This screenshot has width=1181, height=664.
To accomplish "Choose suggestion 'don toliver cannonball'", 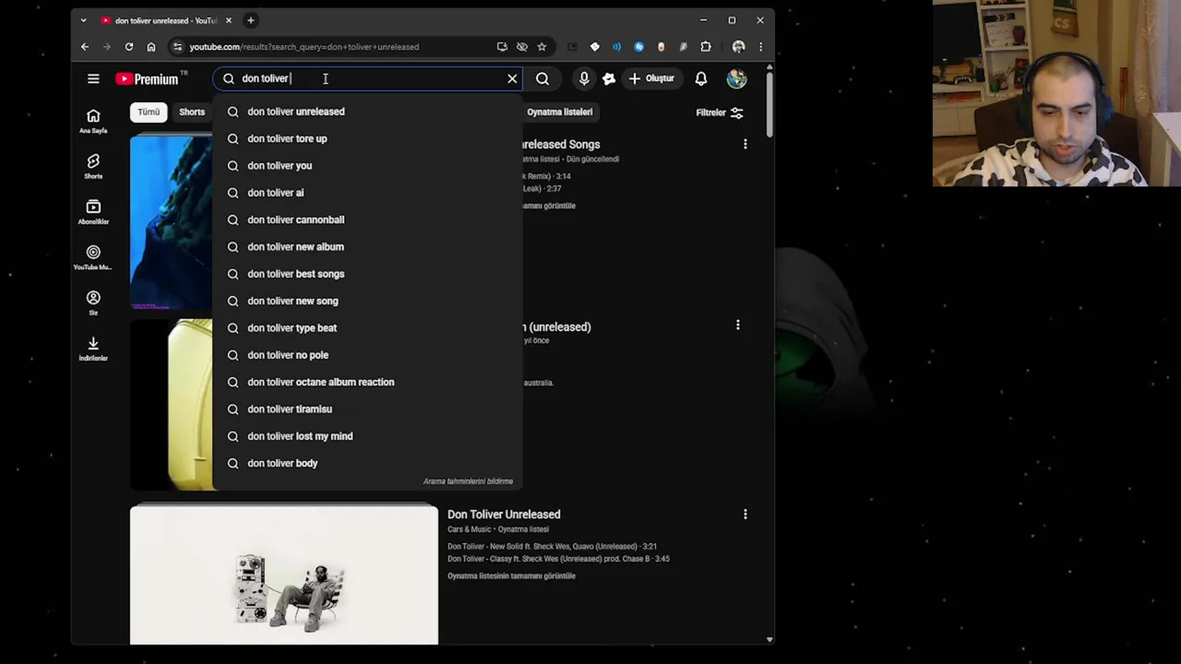I will (367, 219).
